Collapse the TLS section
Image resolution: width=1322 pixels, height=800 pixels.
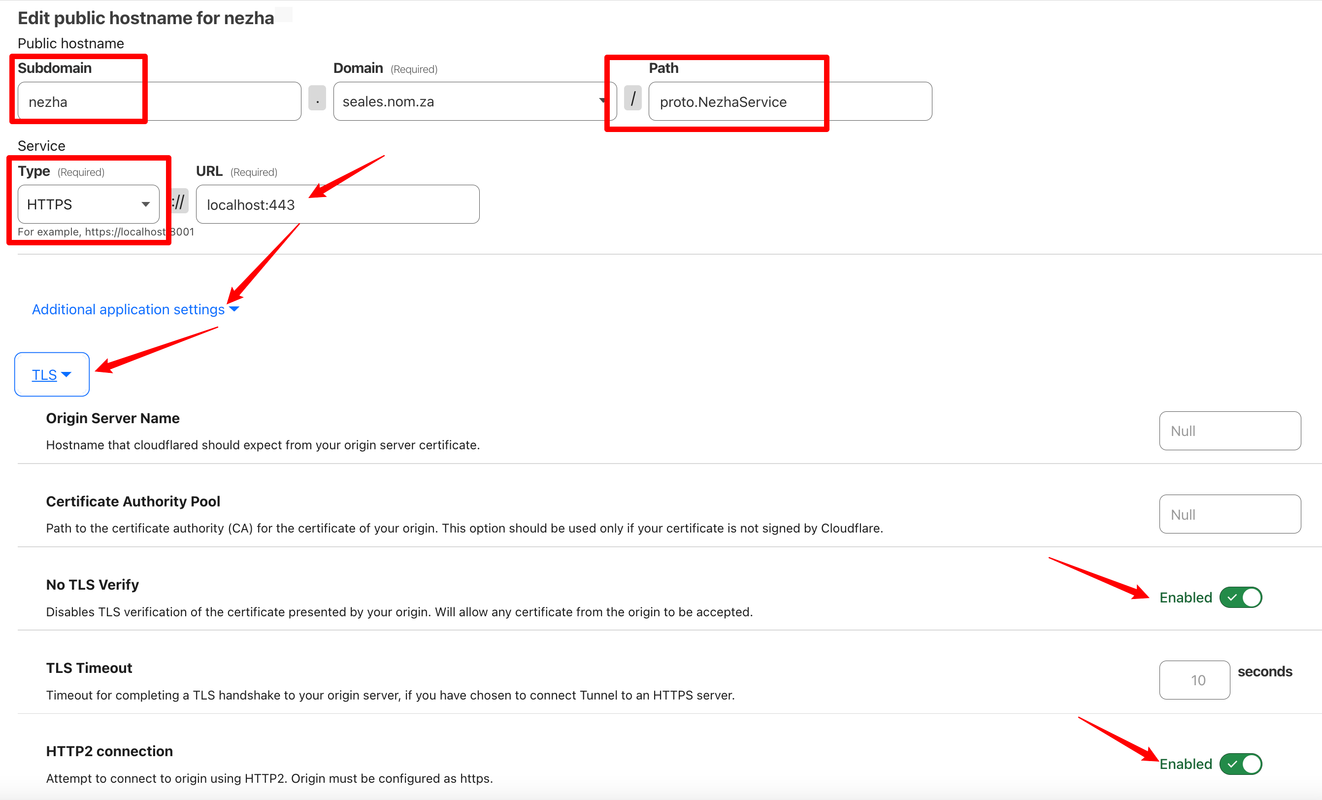[x=44, y=374]
